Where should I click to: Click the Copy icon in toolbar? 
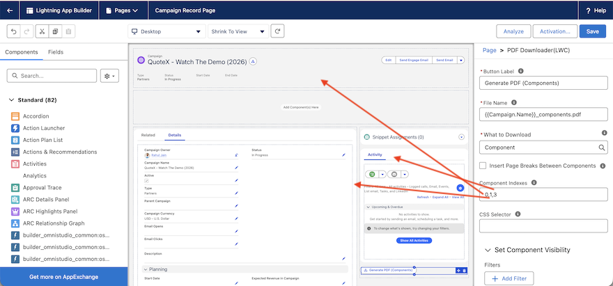pyautogui.click(x=55, y=31)
